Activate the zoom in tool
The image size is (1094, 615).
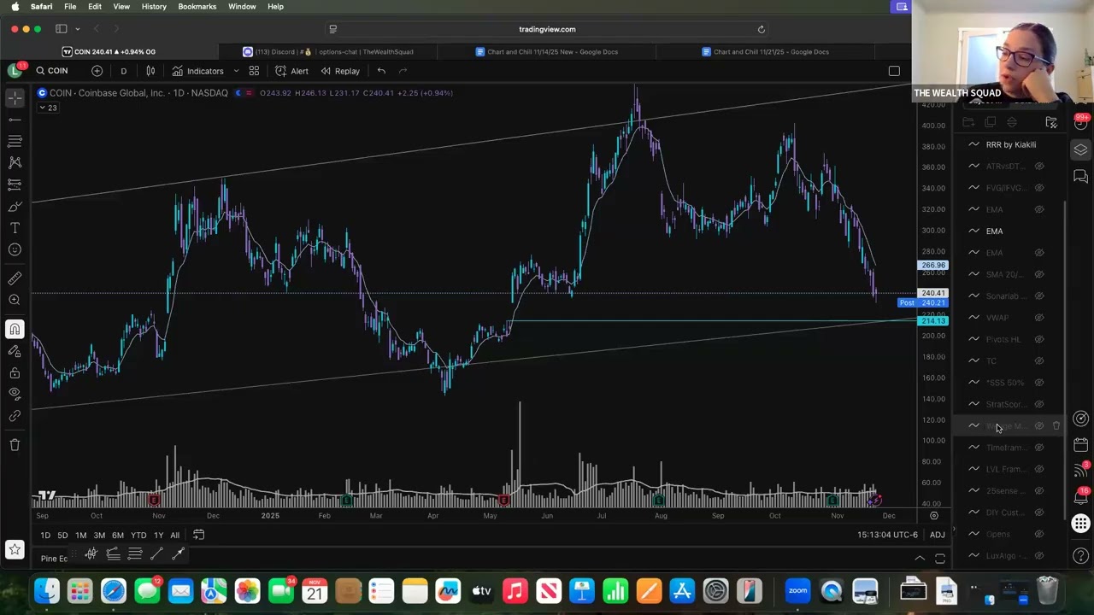point(15,300)
